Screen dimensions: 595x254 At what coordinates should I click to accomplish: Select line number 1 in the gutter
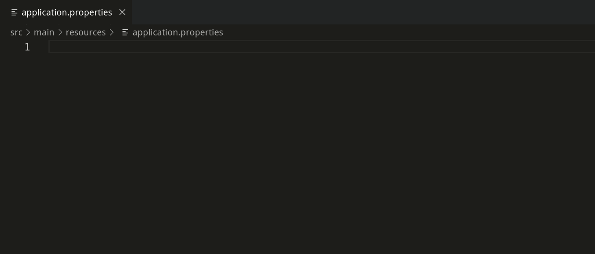coord(27,47)
